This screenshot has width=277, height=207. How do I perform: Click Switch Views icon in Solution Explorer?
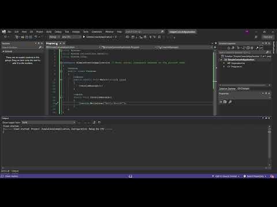pyautogui.click(x=233, y=48)
